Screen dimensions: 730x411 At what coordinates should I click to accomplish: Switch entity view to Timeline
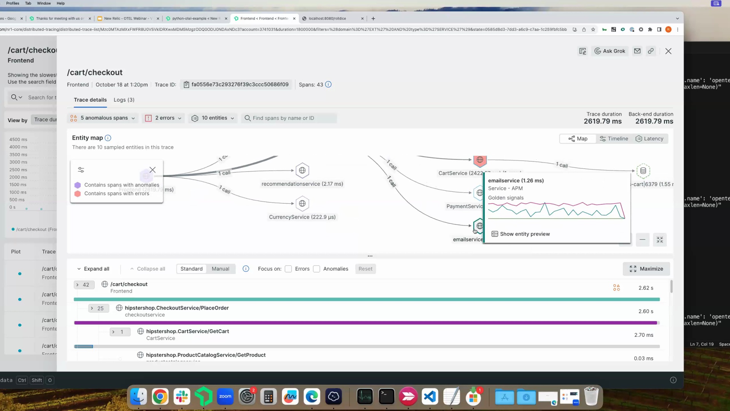[614, 139]
